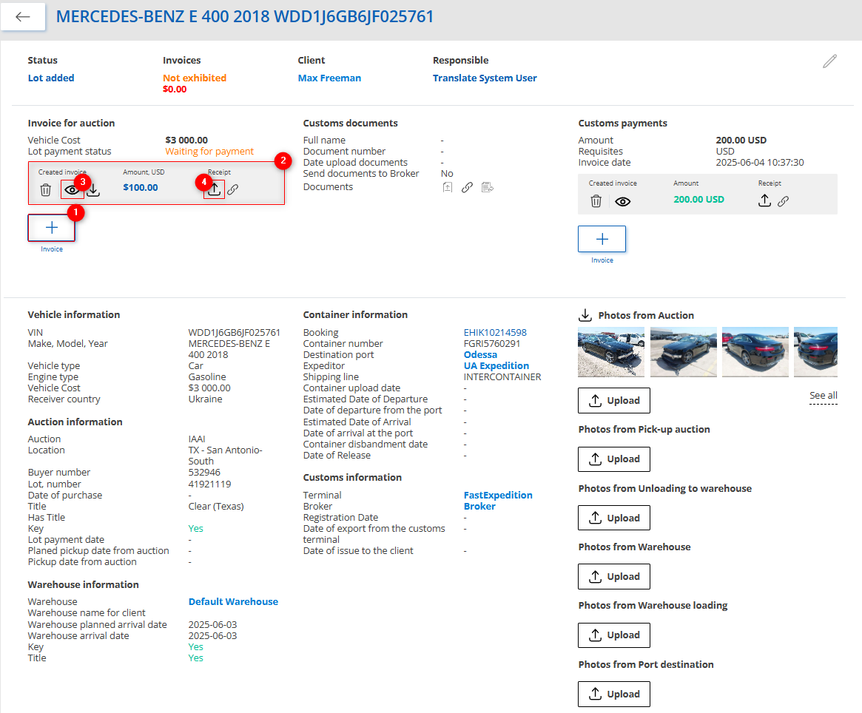
Task: Click the download icon beside Photos from Auction
Action: pos(585,315)
